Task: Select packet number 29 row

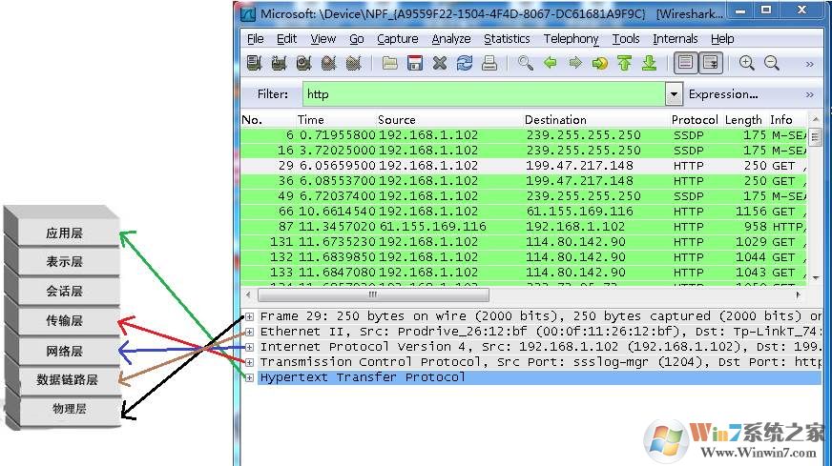Action: click(x=524, y=166)
